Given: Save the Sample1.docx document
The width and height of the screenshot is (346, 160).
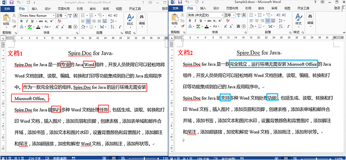Looking at the screenshot, I should click(11, 3).
